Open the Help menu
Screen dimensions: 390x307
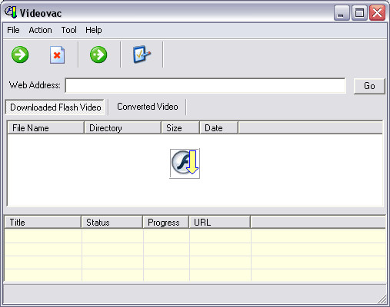(94, 30)
